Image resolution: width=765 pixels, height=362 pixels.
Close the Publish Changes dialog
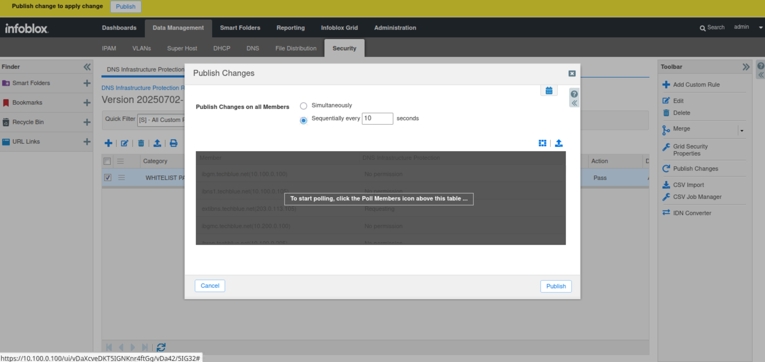click(x=572, y=73)
